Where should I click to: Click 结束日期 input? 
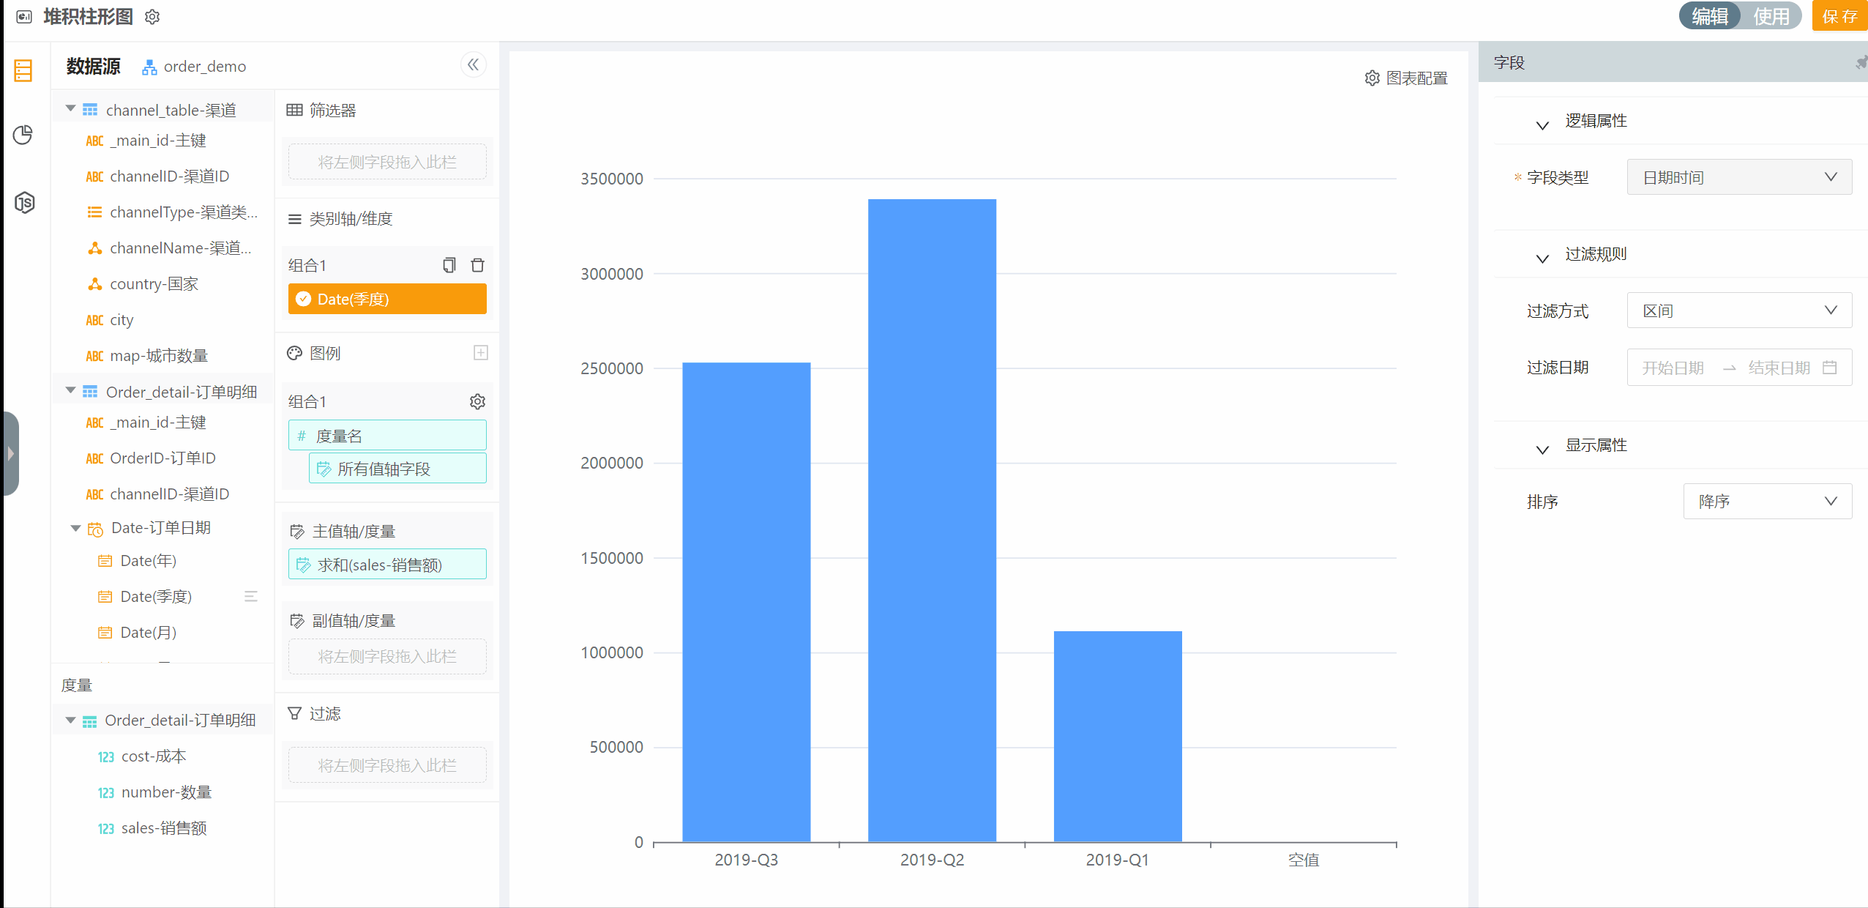[1779, 368]
